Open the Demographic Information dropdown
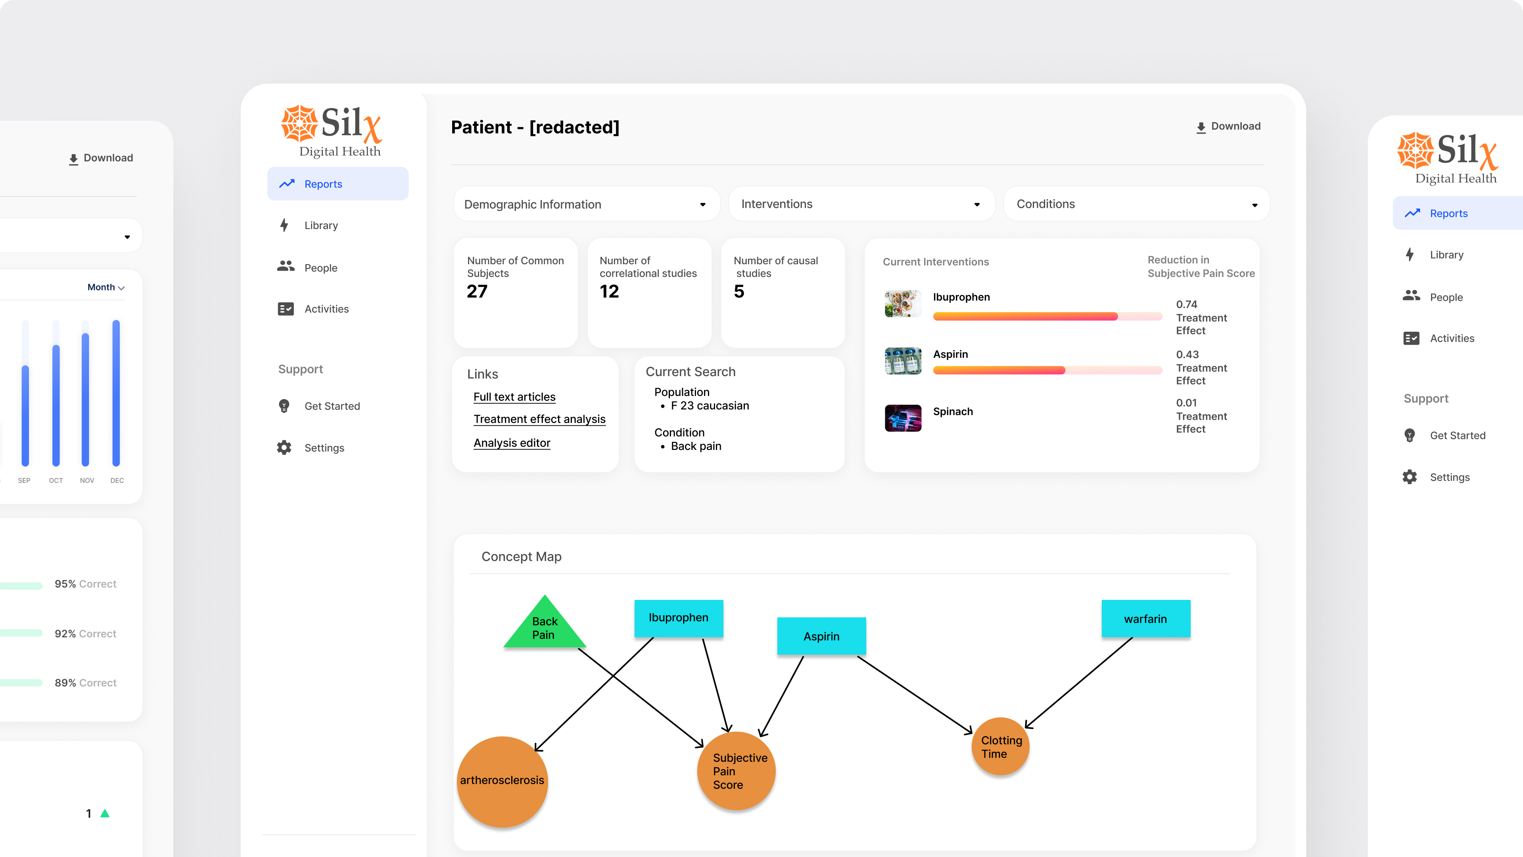The height and width of the screenshot is (857, 1523). tap(587, 204)
